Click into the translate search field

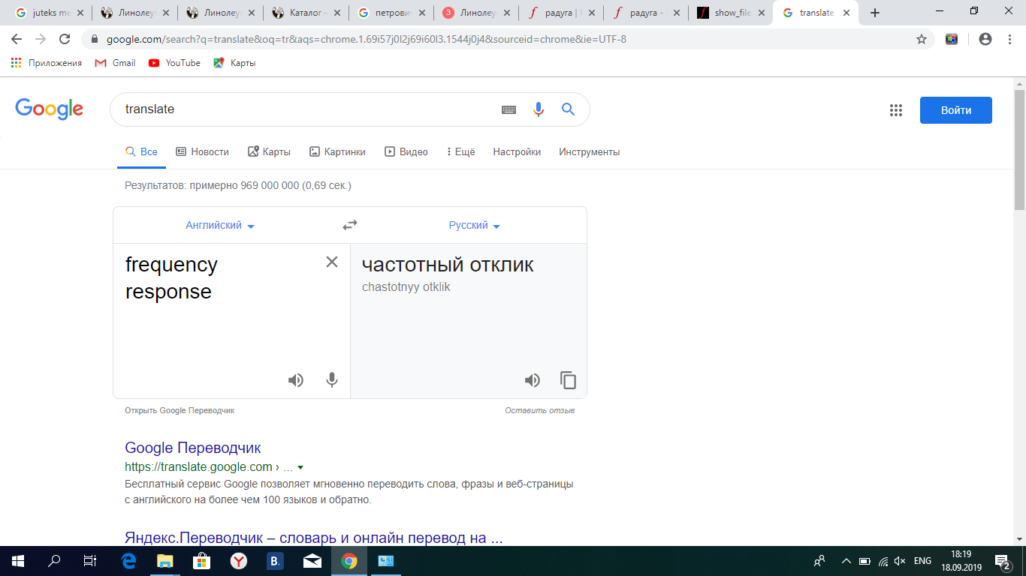tap(300, 109)
